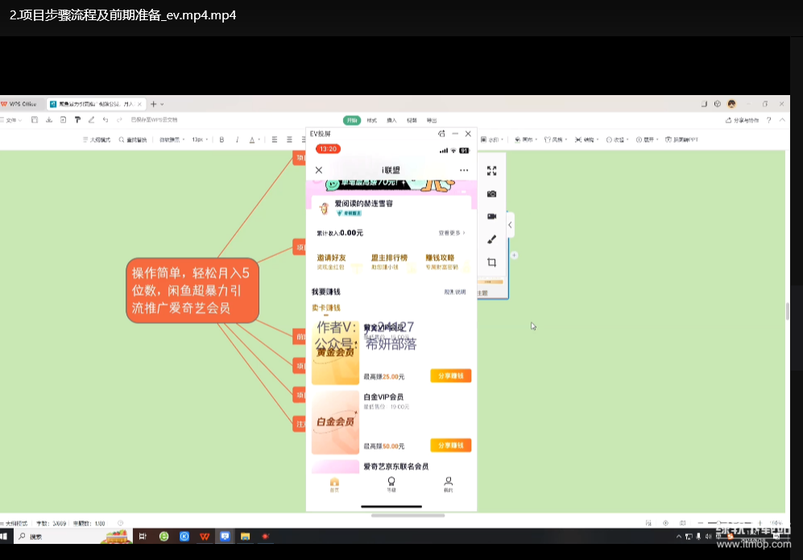Tap the middle badge icon in bottom bar
The height and width of the screenshot is (560, 803).
(x=391, y=484)
